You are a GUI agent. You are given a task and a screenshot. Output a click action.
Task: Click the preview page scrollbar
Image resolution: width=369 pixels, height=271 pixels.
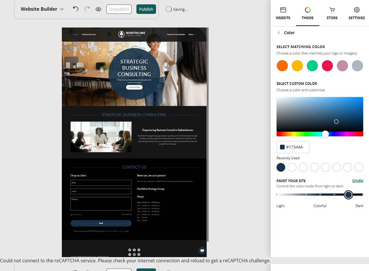208,135
